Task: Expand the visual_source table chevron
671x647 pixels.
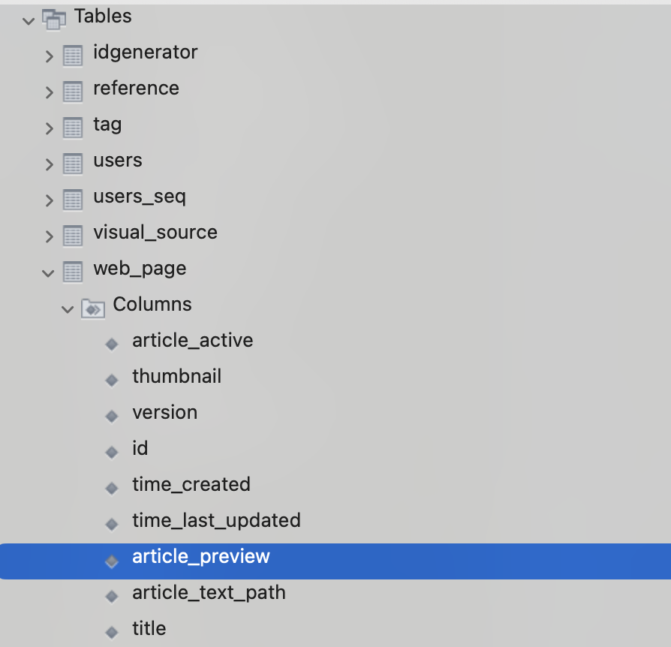Action: 50,236
